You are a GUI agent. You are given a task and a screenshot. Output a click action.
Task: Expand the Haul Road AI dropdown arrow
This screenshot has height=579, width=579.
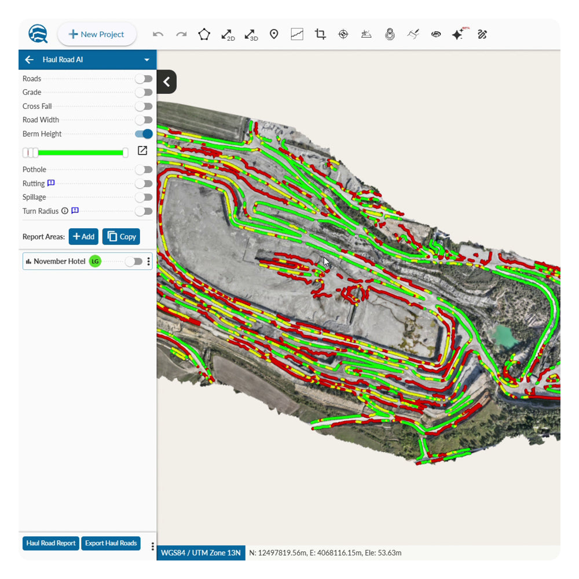[147, 60]
